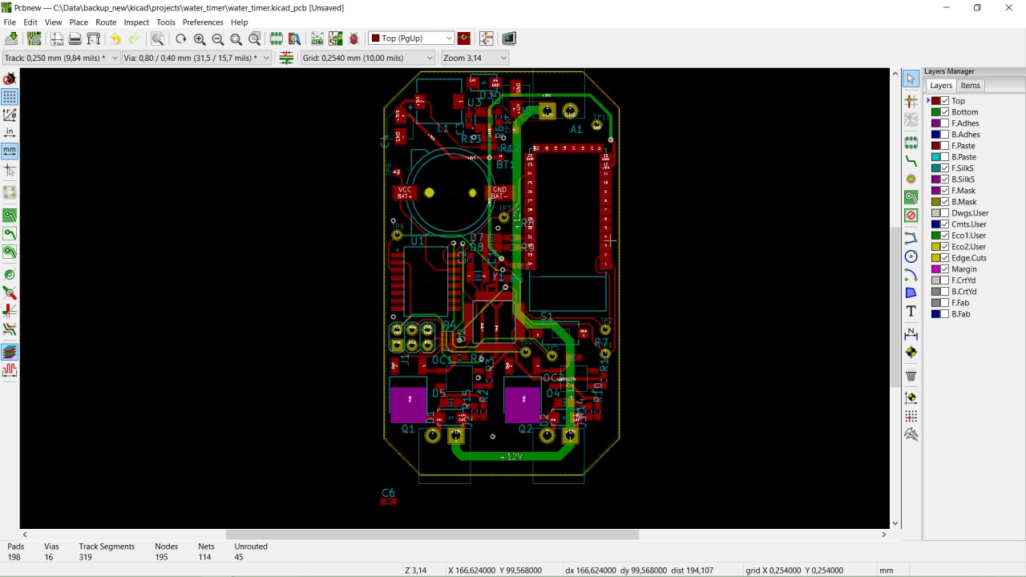Open the Page settings icon
Image resolution: width=1026 pixels, height=577 pixels.
click(x=57, y=38)
